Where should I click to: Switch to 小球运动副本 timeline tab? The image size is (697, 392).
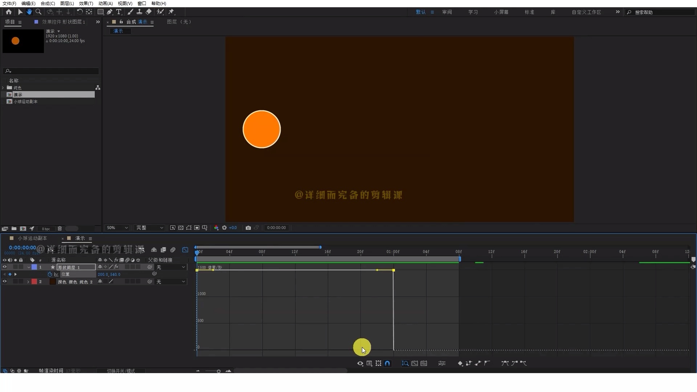[32, 238]
